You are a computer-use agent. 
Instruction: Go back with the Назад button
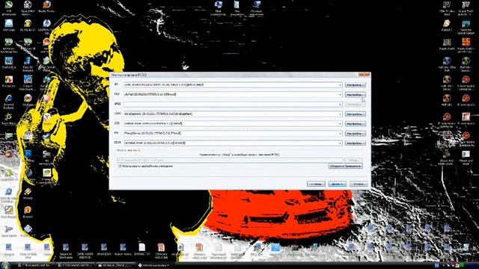[316, 184]
